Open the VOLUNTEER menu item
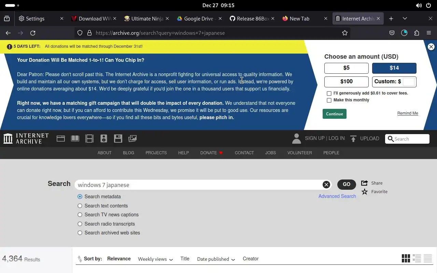The width and height of the screenshot is (437, 273). (x=299, y=153)
